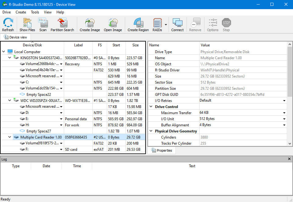This screenshot has width=293, height=202.
Task: Open the View menu
Action: pos(48,12)
